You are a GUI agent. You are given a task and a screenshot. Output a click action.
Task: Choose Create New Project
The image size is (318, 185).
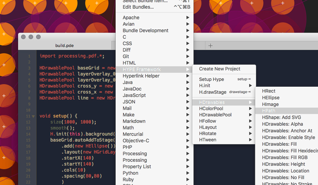point(220,69)
